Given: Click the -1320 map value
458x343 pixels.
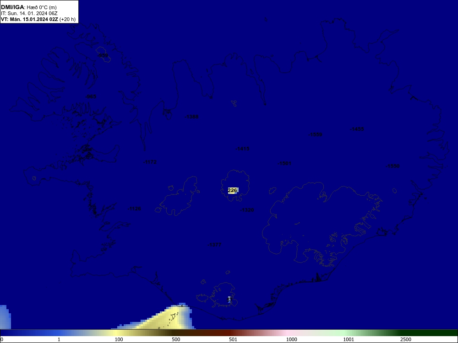Looking at the screenshot, I should tap(247, 210).
